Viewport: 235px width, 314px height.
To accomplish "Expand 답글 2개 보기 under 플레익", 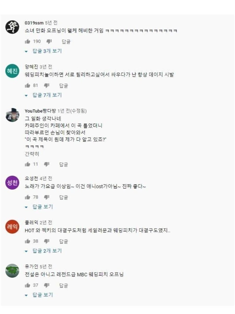I will (43, 251).
